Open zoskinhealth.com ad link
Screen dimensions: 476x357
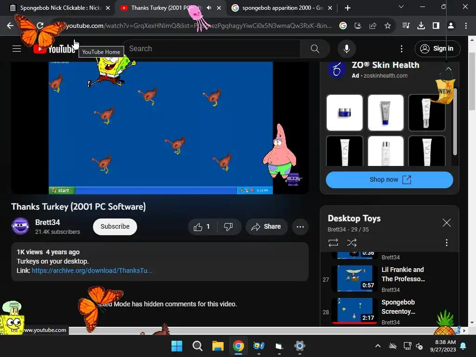tap(385, 76)
